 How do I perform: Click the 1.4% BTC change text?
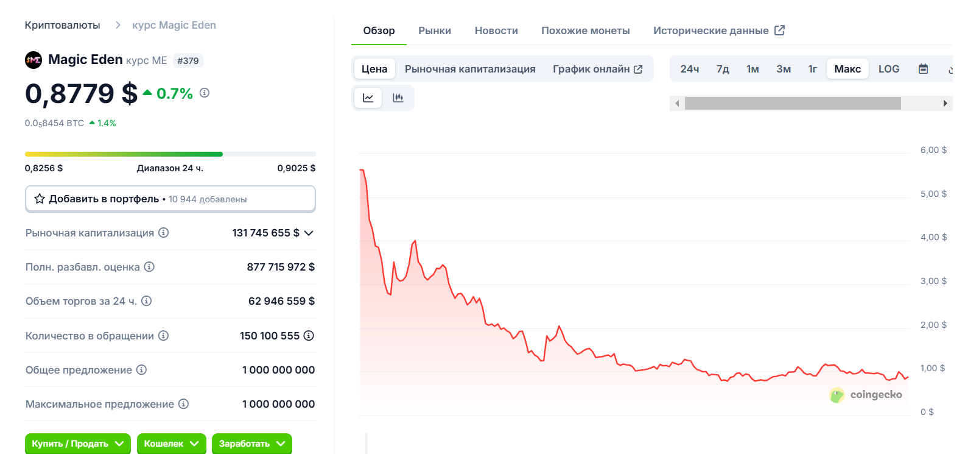(107, 123)
